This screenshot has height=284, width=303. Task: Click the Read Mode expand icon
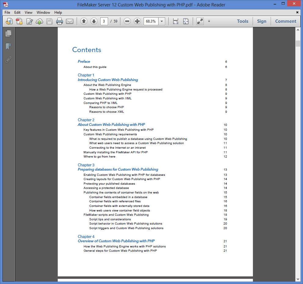click(200, 21)
